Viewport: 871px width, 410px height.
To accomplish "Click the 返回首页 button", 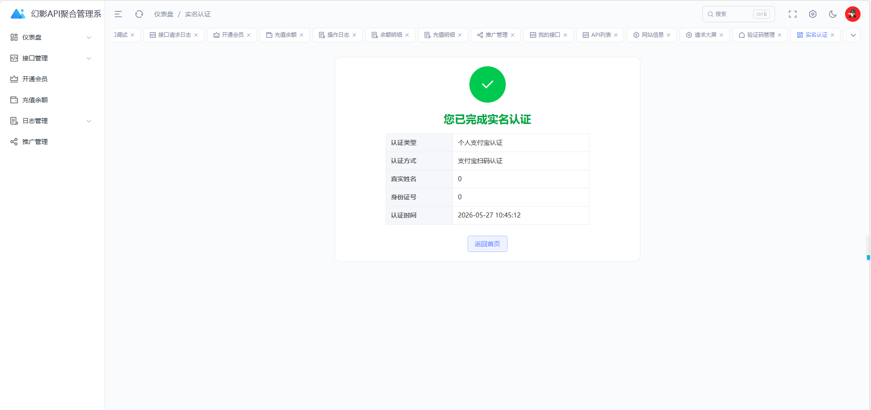I will point(488,244).
